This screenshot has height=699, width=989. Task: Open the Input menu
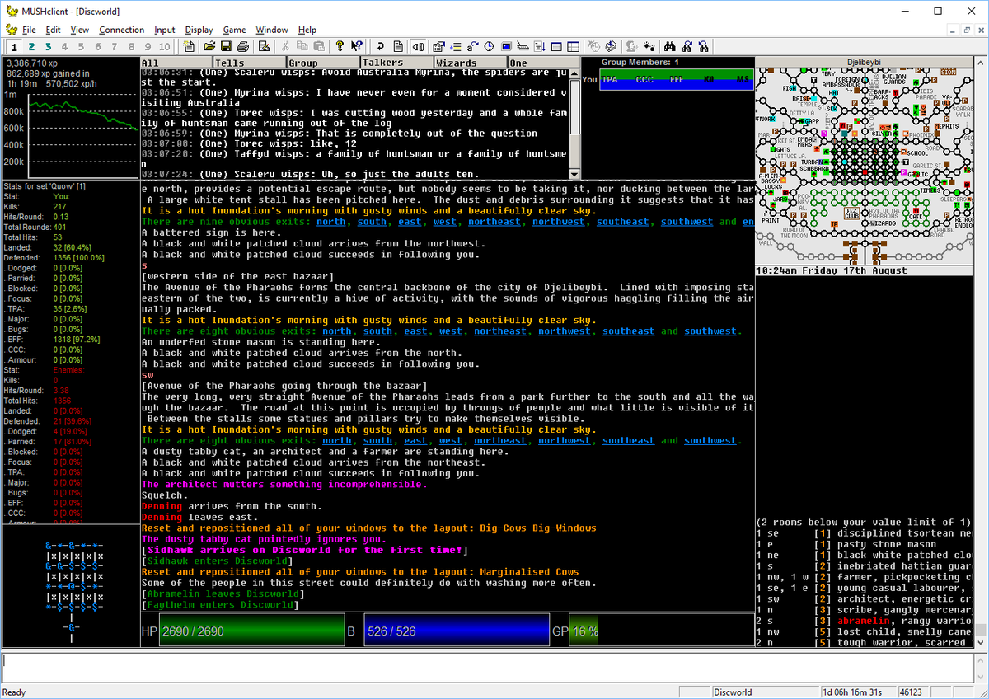tap(164, 30)
